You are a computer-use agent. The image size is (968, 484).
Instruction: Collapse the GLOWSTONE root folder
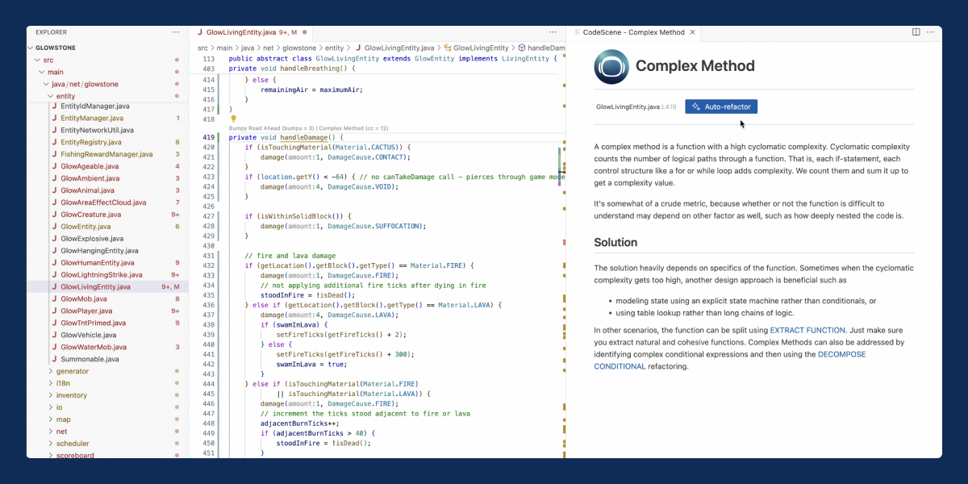click(32, 48)
